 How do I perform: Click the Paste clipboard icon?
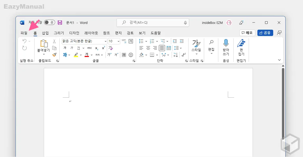tap(44, 43)
